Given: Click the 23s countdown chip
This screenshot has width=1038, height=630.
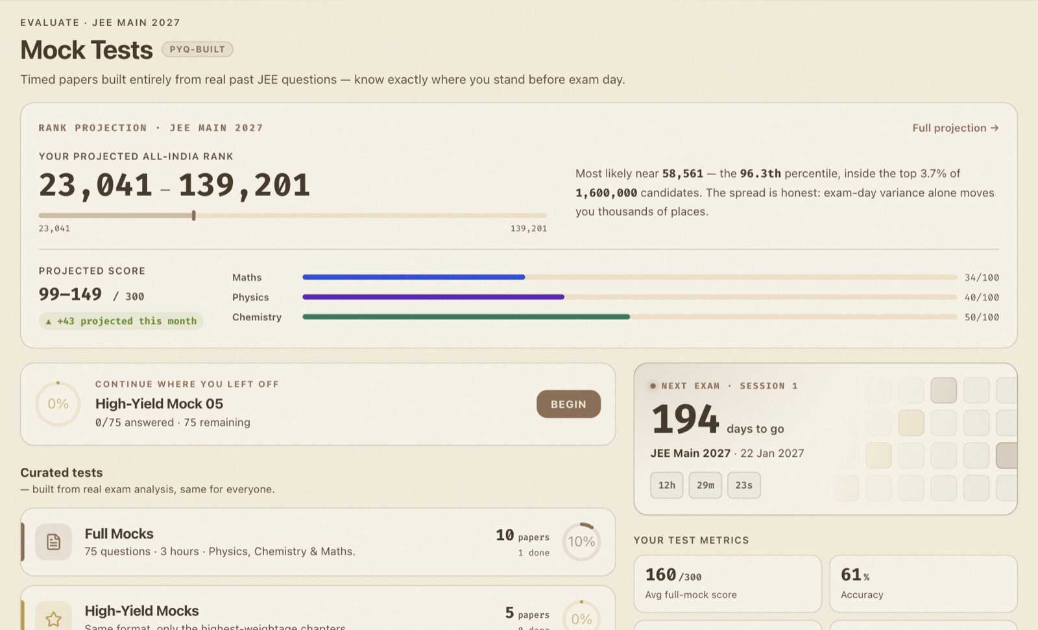Looking at the screenshot, I should tap(744, 485).
